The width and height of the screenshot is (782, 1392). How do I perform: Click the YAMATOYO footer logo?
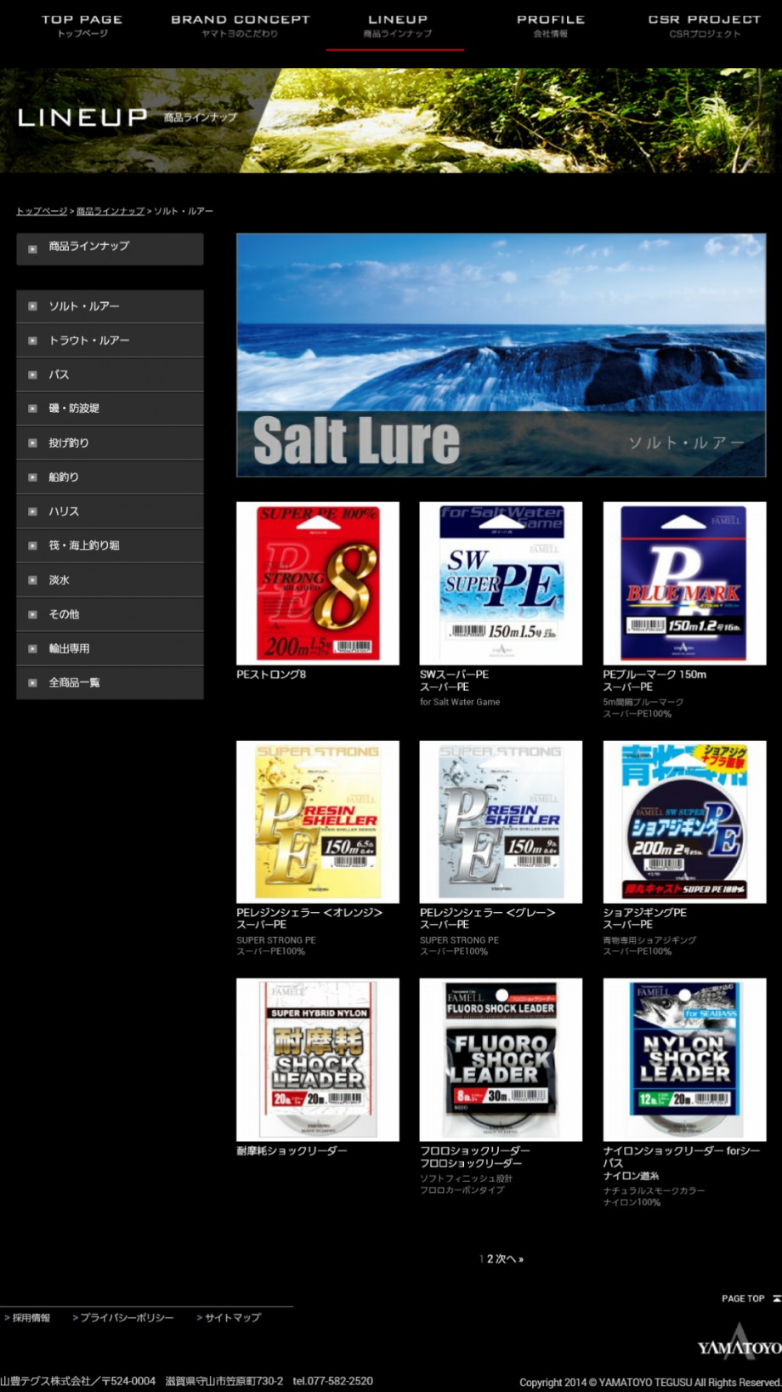click(x=739, y=1342)
